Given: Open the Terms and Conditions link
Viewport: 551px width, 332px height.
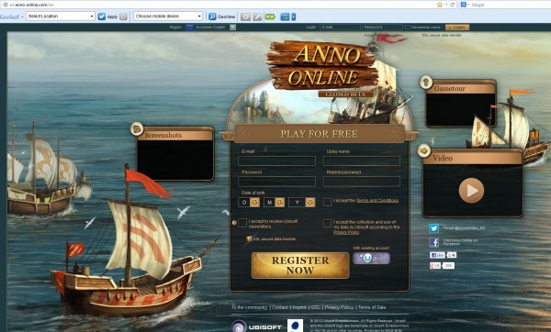Looking at the screenshot, I should [377, 201].
